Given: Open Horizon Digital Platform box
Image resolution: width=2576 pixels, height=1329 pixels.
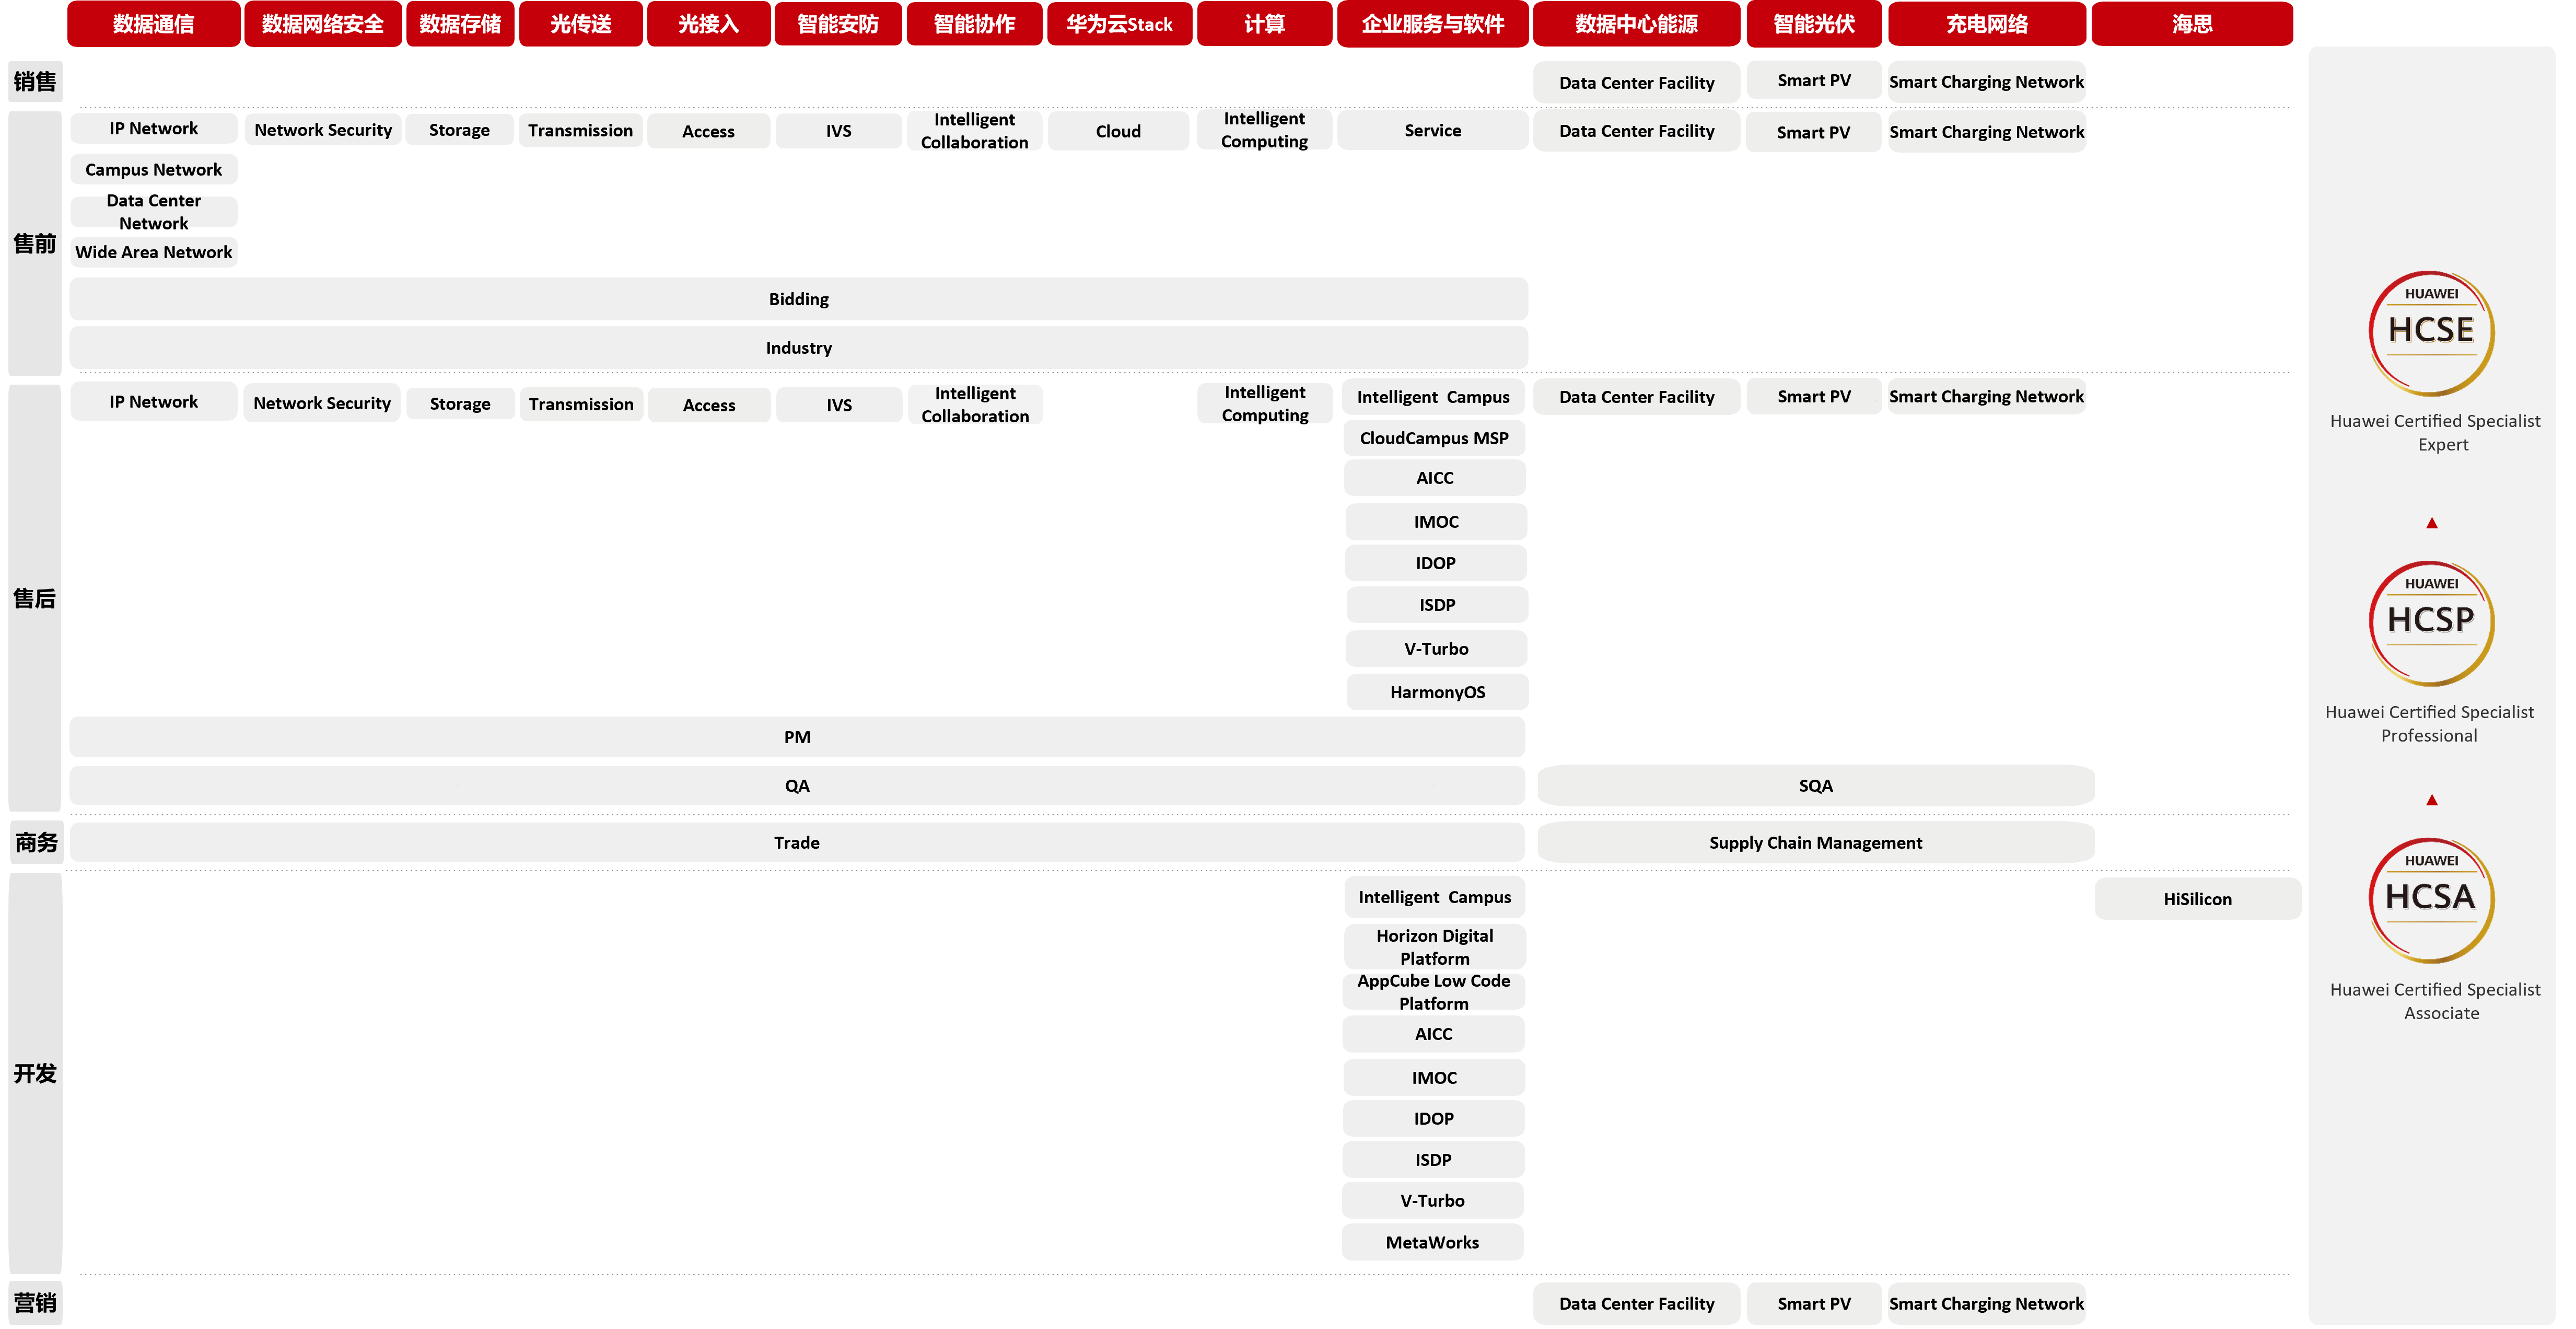Looking at the screenshot, I should tap(1434, 946).
